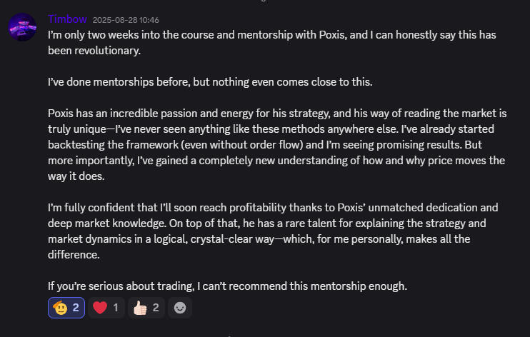Click the paragraph starting "I'm only two weeks"
The image size is (530, 337).
pos(271,34)
